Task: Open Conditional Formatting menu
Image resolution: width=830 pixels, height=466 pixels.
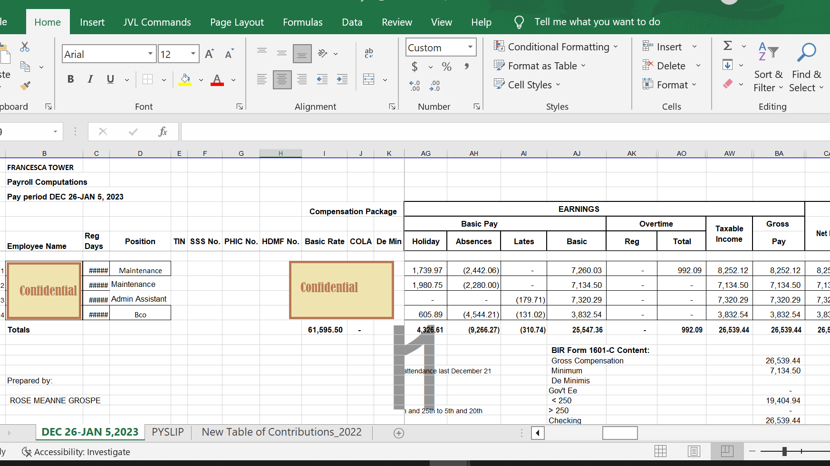Action: 556,47
